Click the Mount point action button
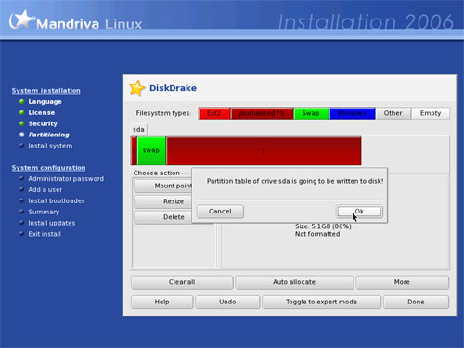464x348 pixels. (163, 186)
